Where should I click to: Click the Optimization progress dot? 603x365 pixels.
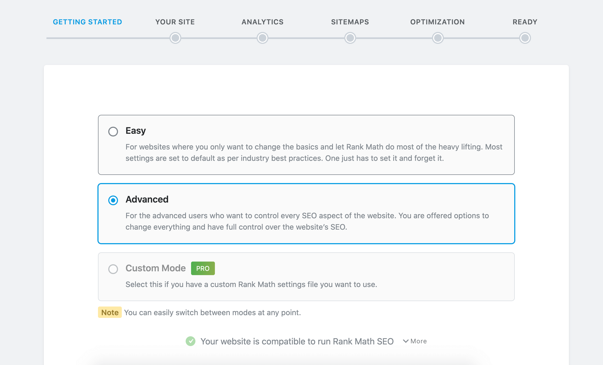pyautogui.click(x=438, y=38)
